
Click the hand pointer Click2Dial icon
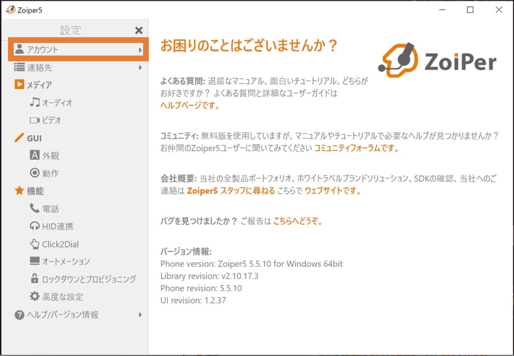[x=35, y=244]
